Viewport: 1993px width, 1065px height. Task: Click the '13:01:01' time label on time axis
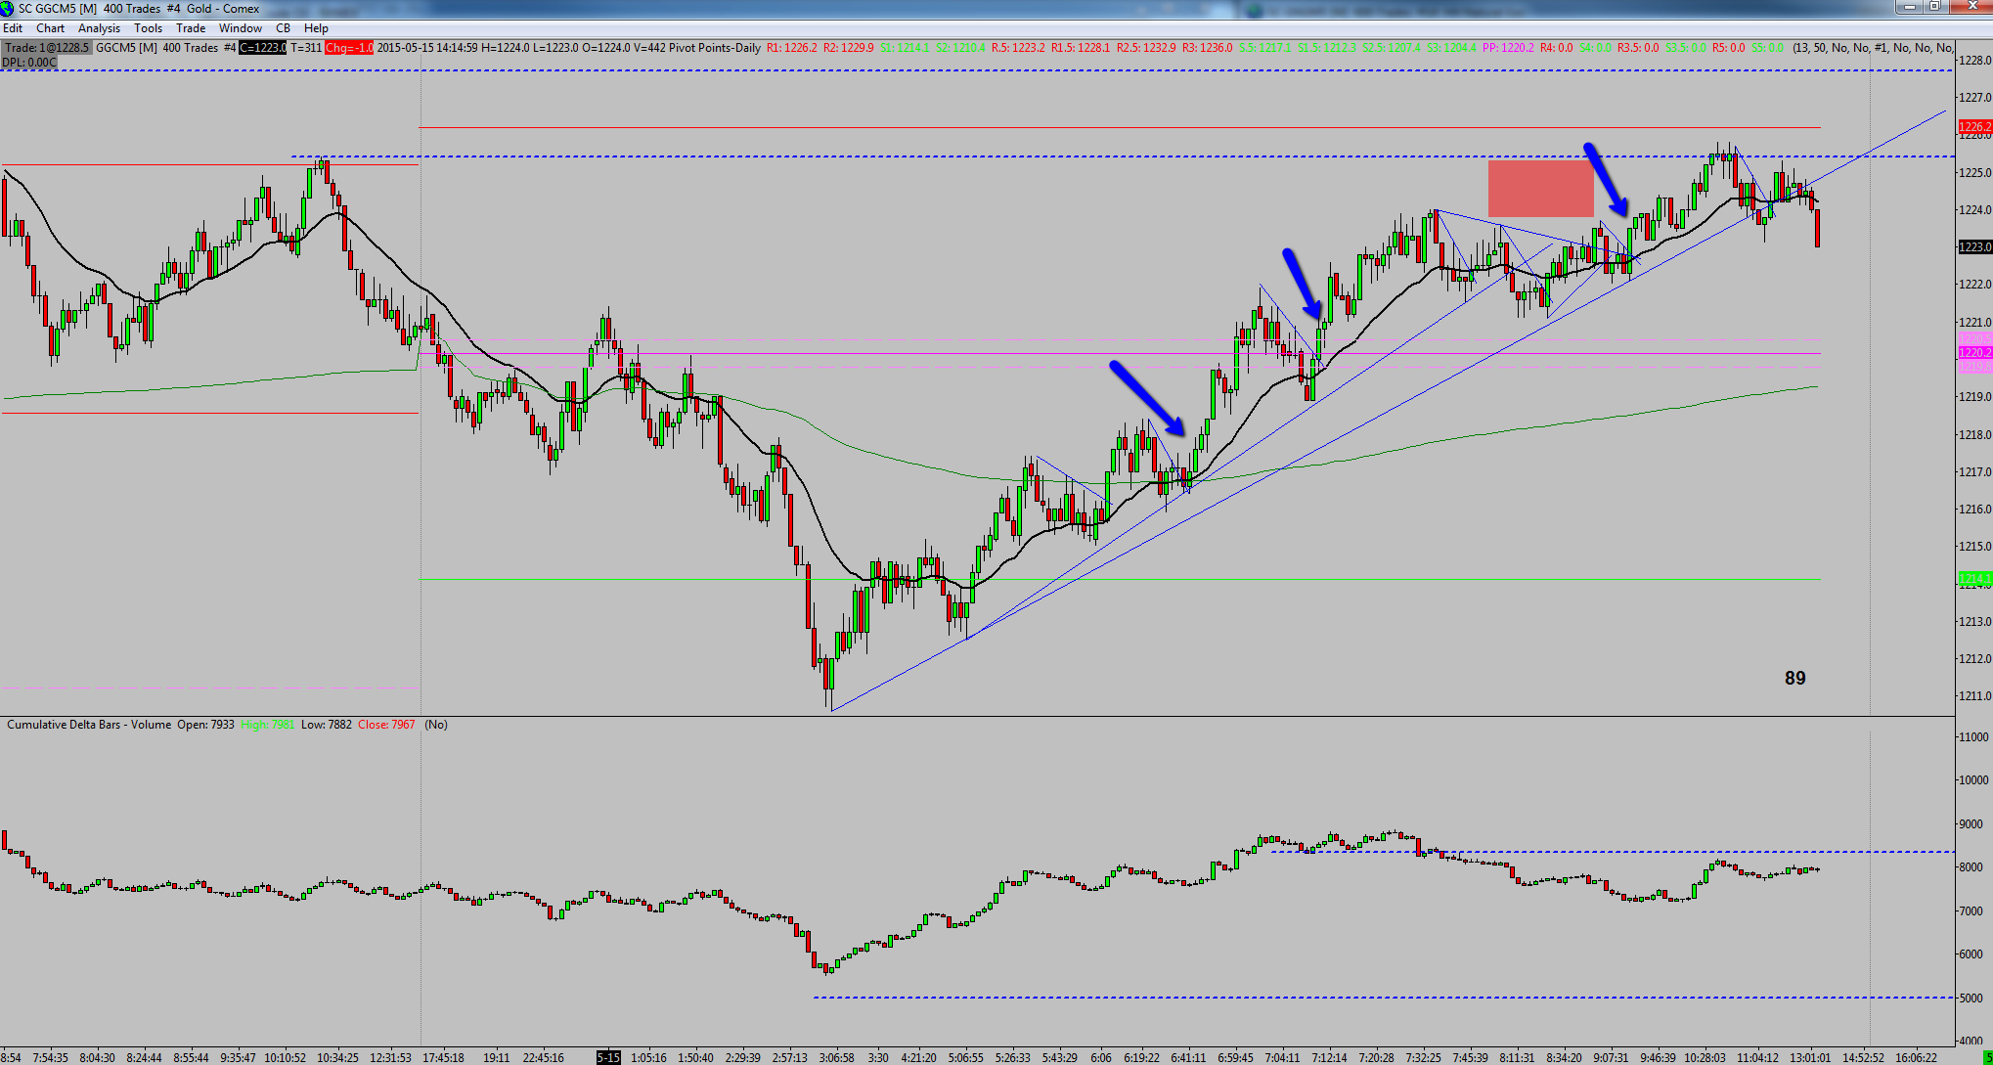click(x=1810, y=1057)
